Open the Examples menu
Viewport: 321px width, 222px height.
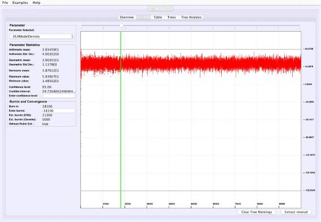click(x=20, y=3)
